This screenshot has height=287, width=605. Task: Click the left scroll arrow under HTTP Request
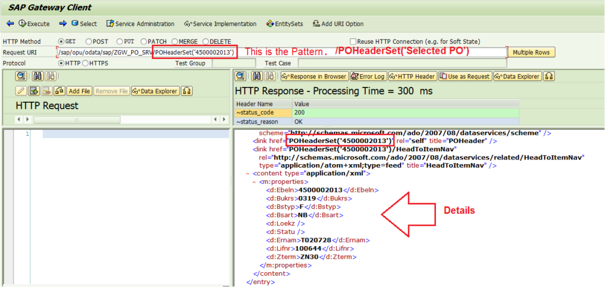point(19,120)
